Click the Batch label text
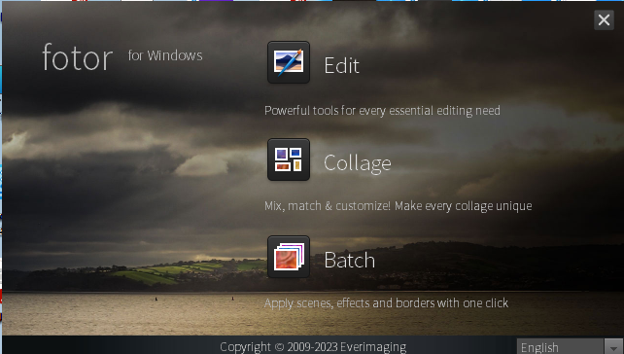This screenshot has width=624, height=354. (349, 261)
